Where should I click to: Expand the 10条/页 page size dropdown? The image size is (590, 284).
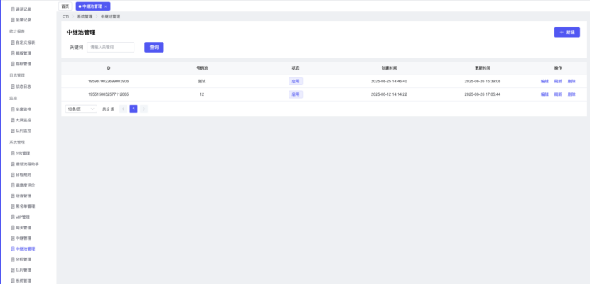(81, 109)
